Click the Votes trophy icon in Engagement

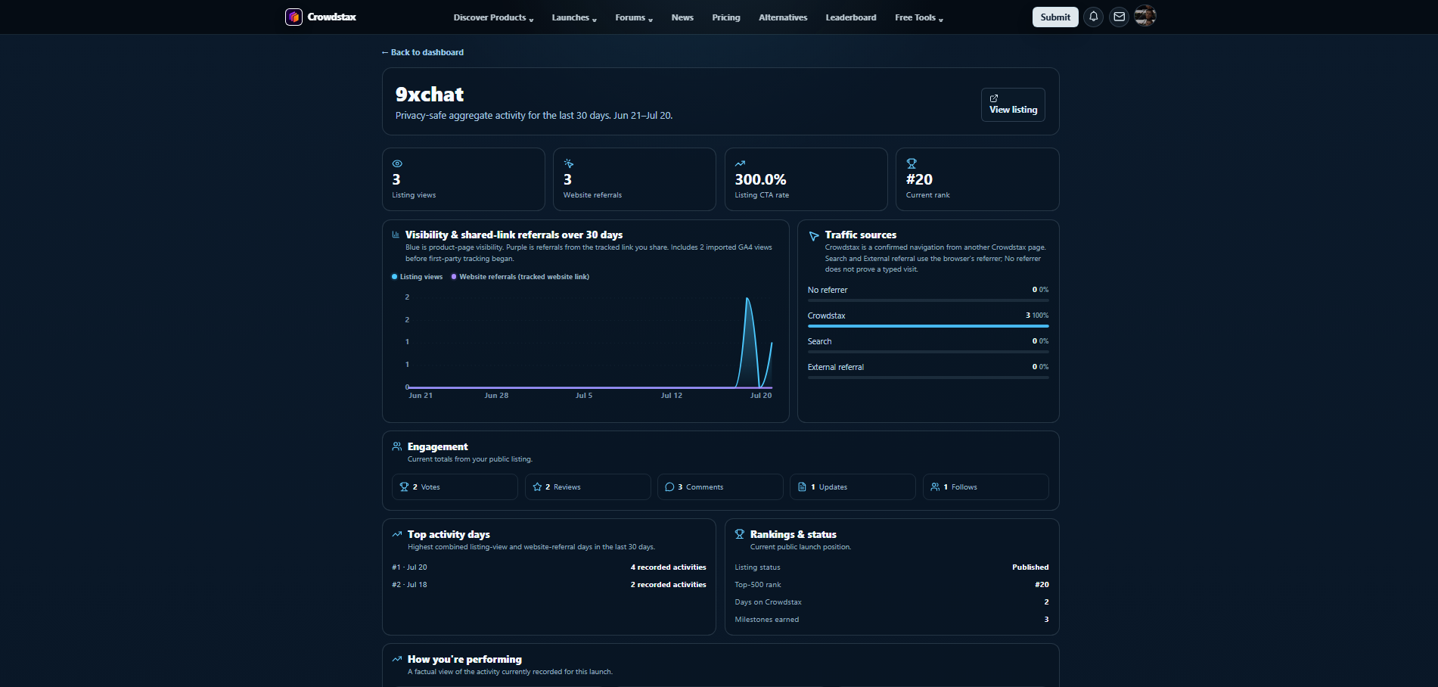(x=404, y=487)
